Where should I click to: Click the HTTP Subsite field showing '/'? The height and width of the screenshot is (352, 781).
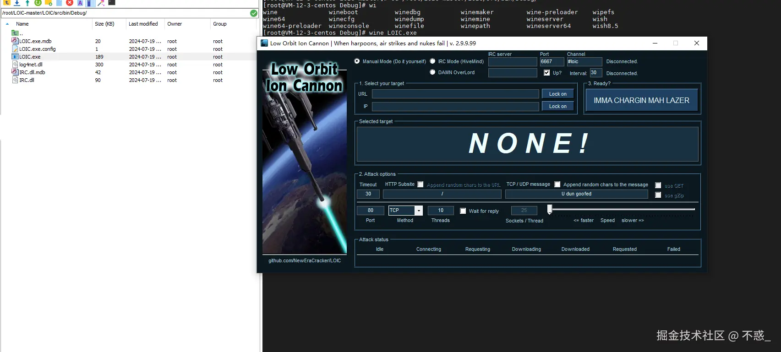click(x=442, y=194)
